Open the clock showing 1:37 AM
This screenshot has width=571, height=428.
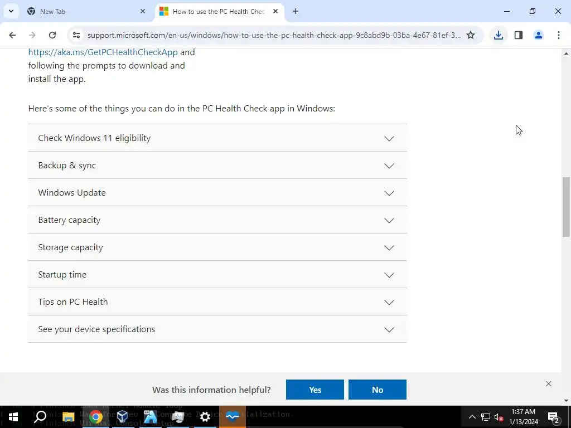(x=523, y=417)
